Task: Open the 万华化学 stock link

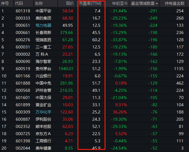Action: [43, 112]
